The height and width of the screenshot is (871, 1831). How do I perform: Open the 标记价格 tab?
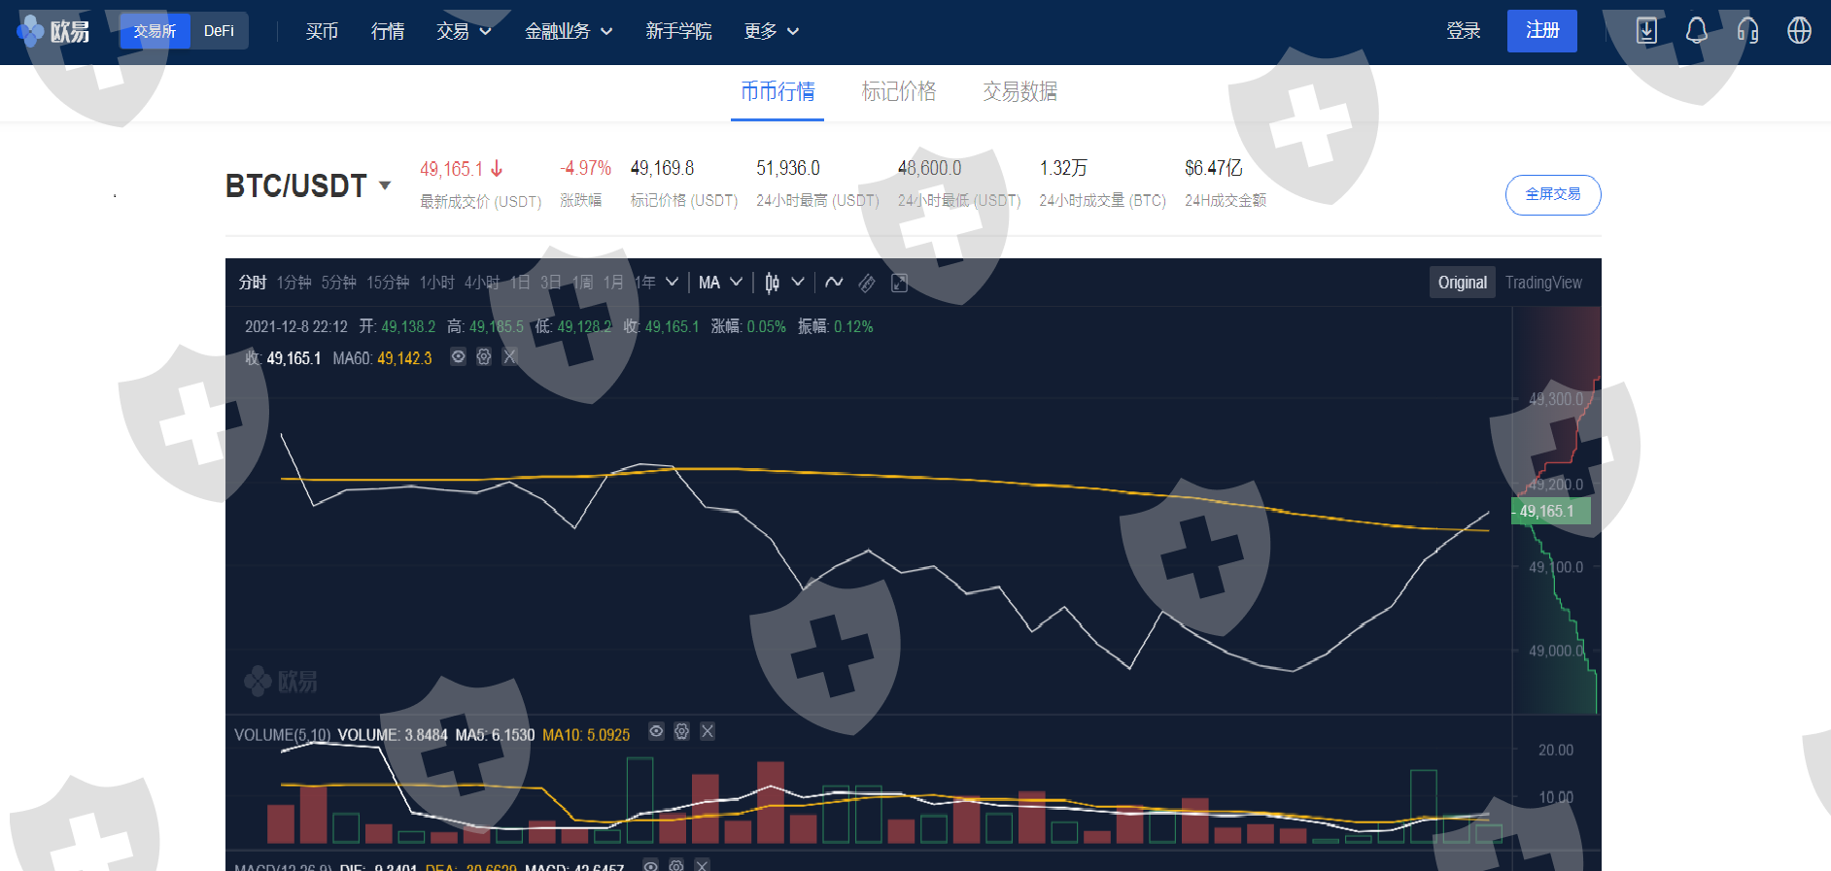[x=899, y=91]
